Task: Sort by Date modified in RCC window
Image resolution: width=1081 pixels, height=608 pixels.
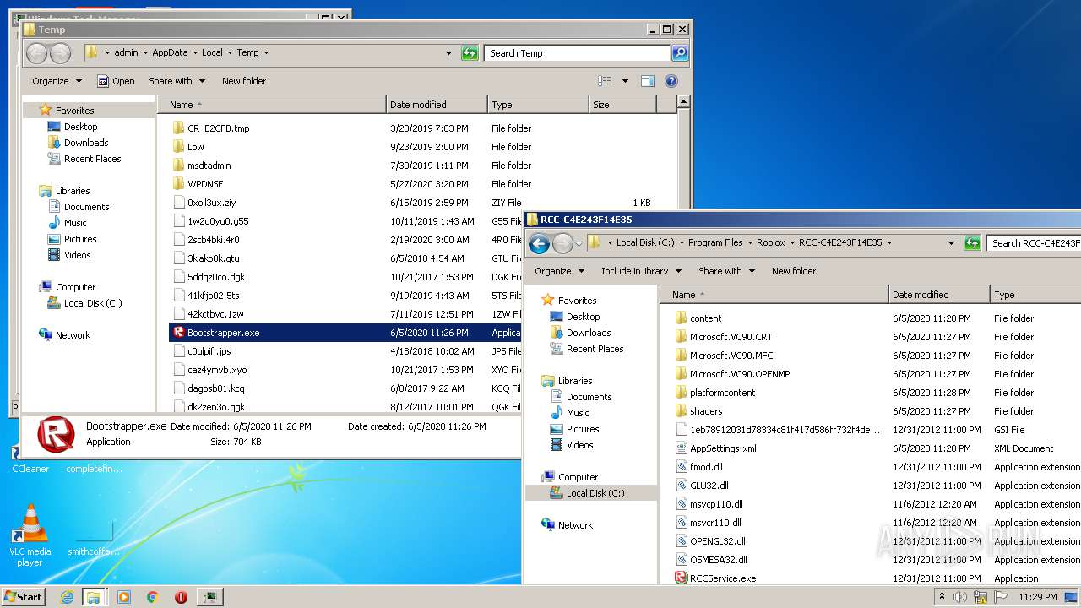Action: tap(939, 295)
